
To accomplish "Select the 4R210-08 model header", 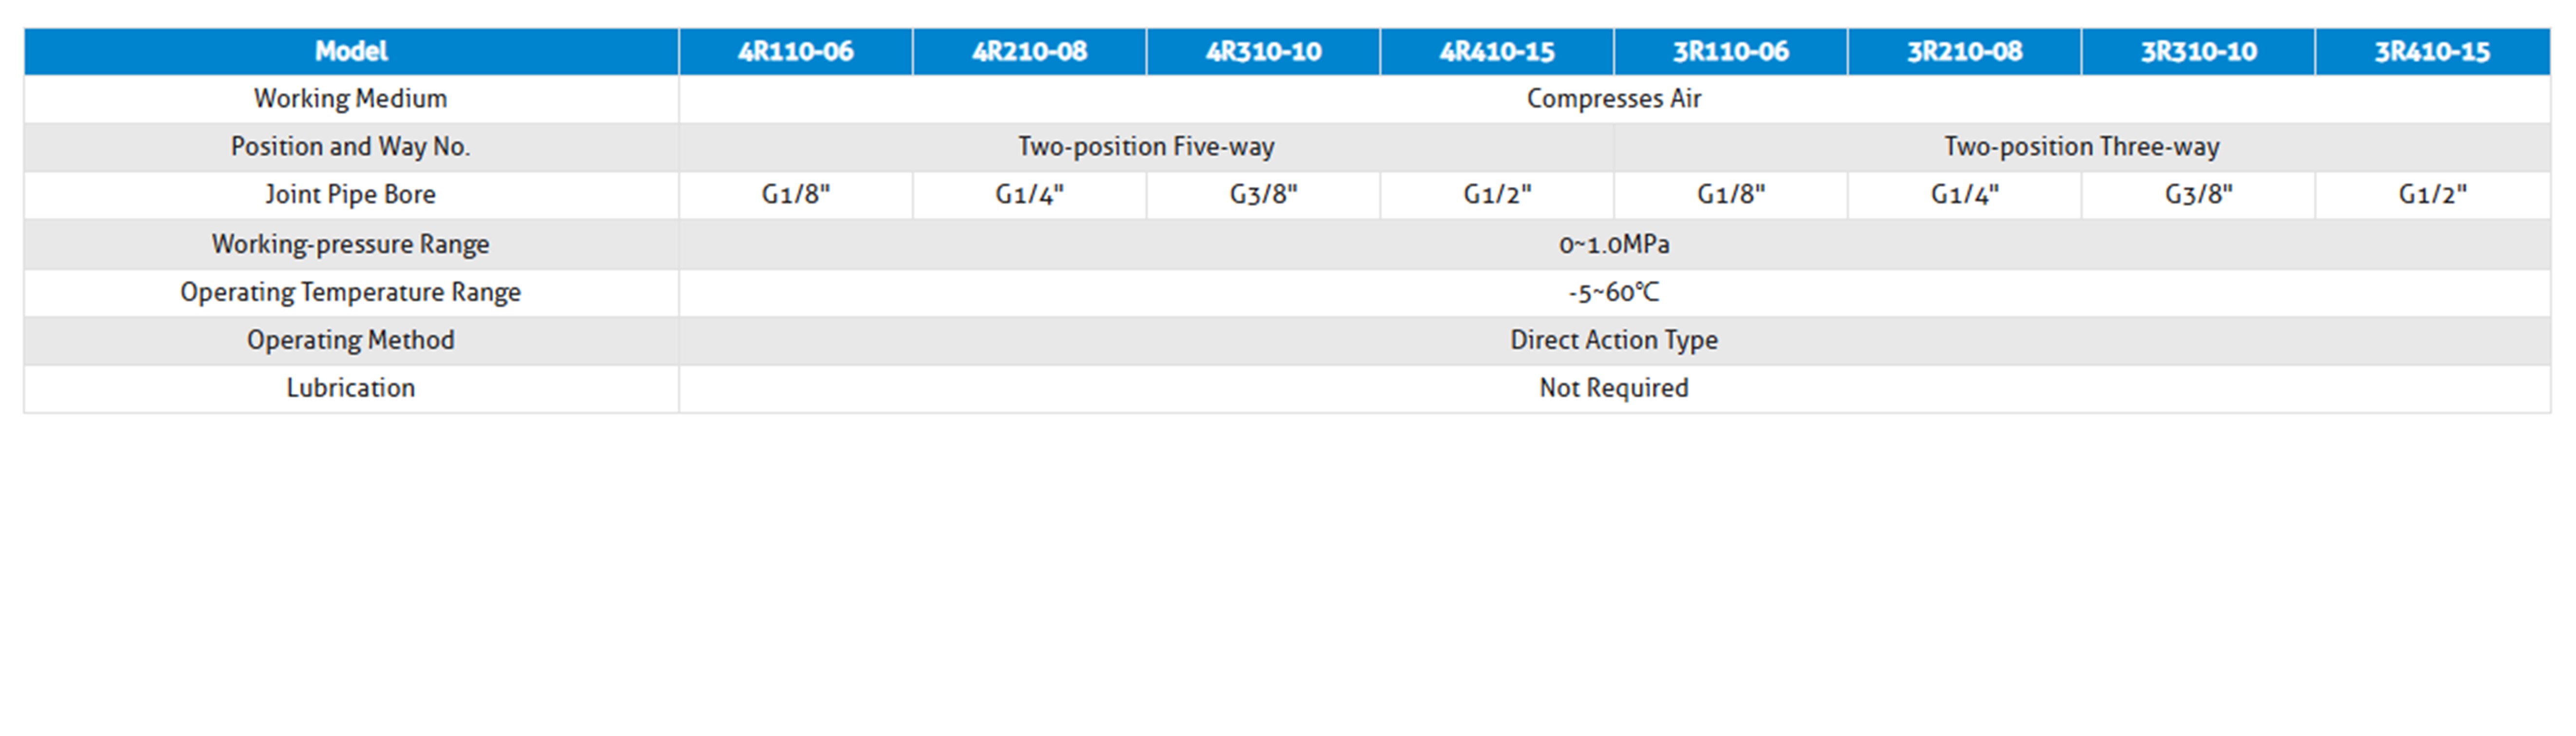I will [x=1030, y=51].
